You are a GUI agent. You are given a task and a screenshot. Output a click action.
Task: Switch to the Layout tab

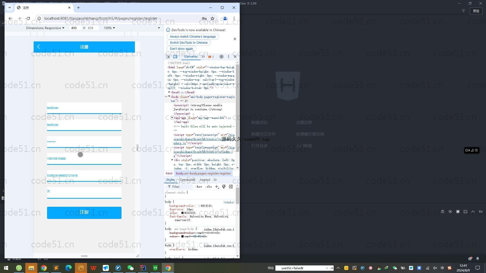point(205,180)
